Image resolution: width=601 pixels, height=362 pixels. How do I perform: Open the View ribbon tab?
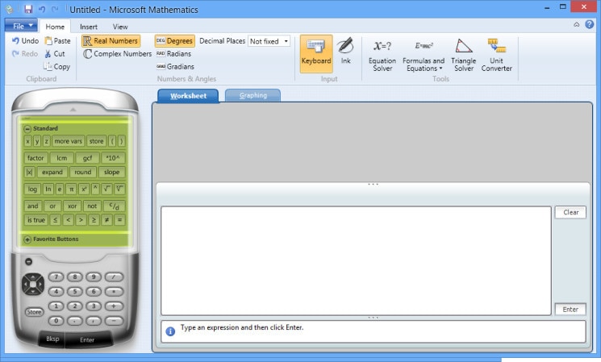point(120,27)
